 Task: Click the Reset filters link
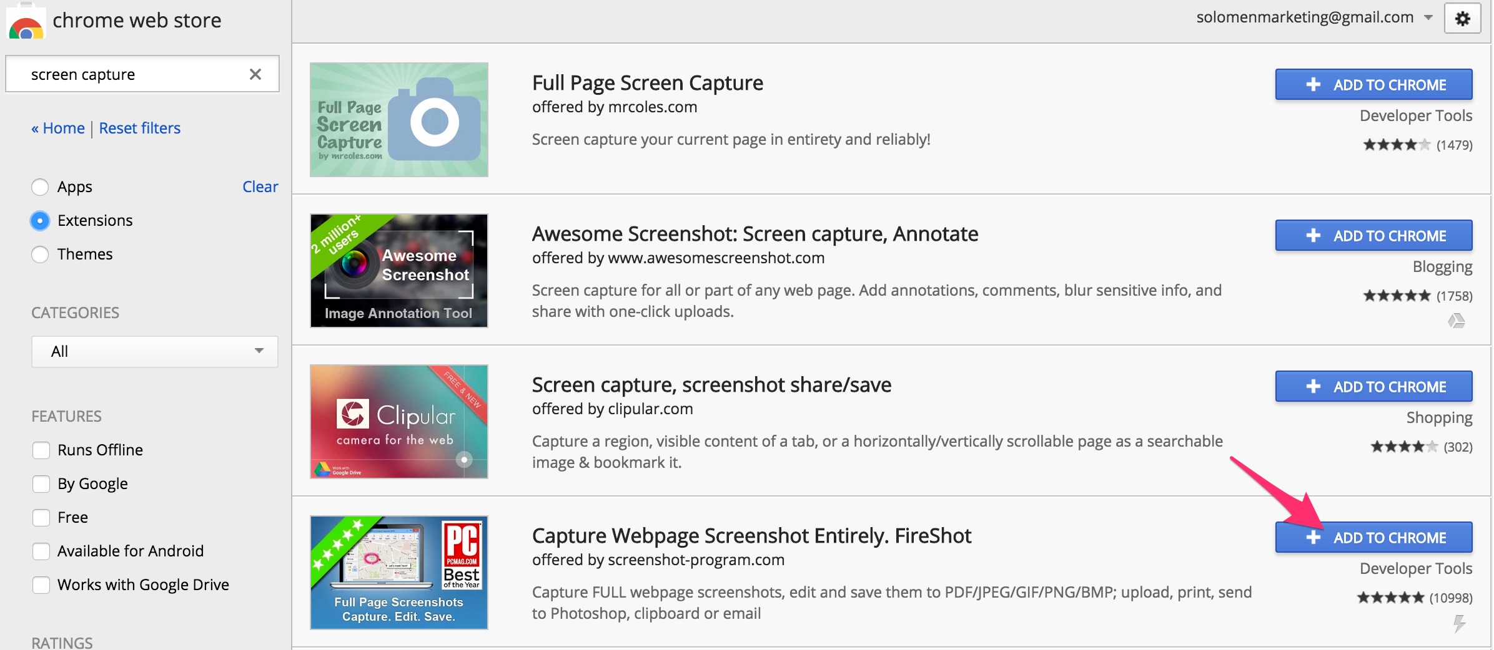click(x=140, y=129)
